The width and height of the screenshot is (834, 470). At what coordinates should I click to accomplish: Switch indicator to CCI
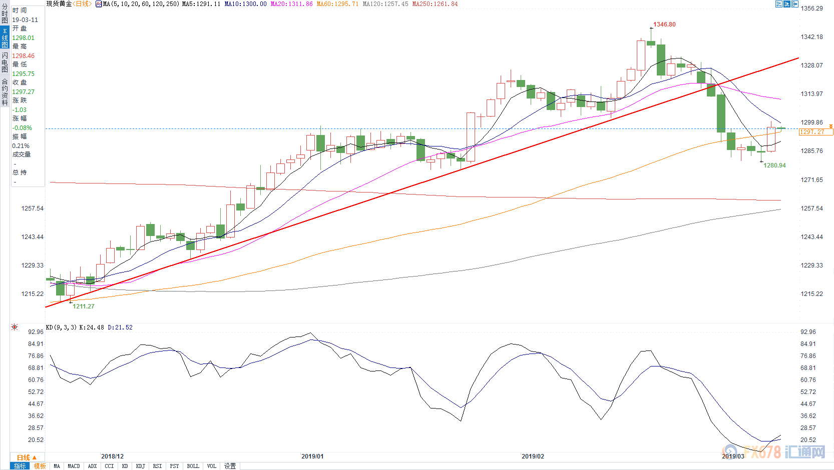pos(109,466)
